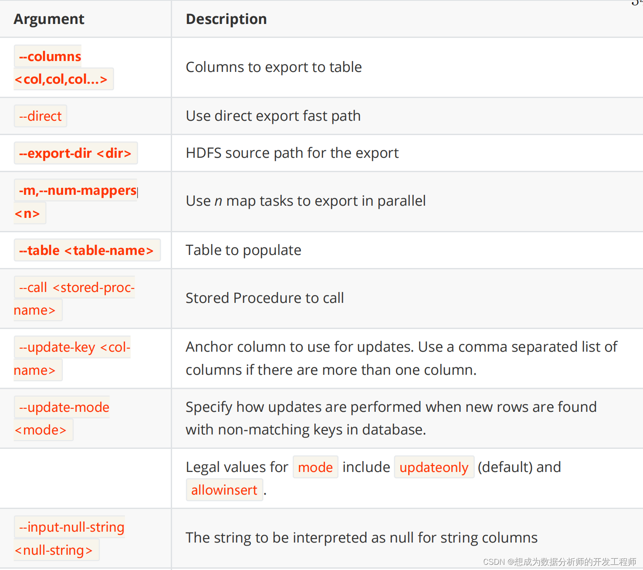Select the --direct argument code
The image size is (643, 570).
tap(41, 116)
